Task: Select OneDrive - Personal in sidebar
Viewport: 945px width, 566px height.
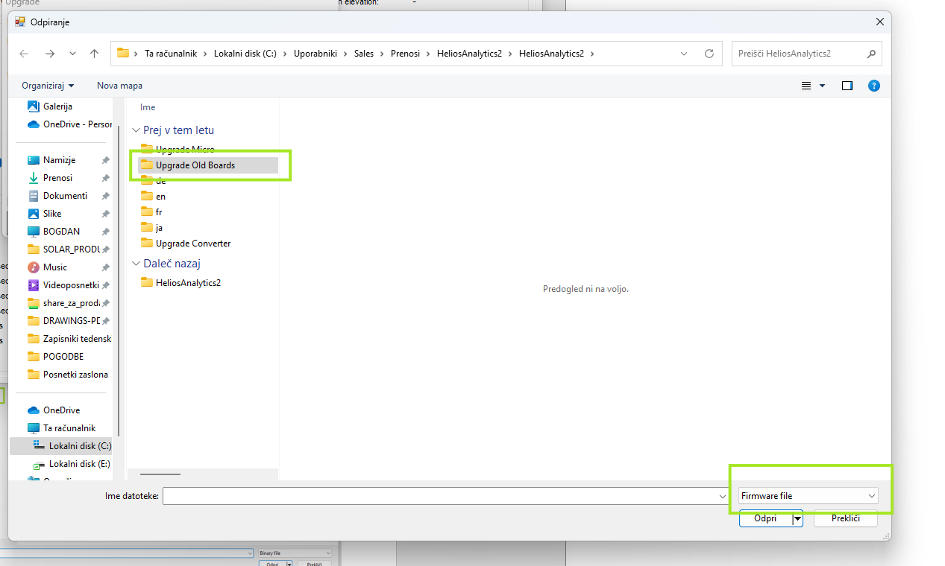Action: coord(69,124)
